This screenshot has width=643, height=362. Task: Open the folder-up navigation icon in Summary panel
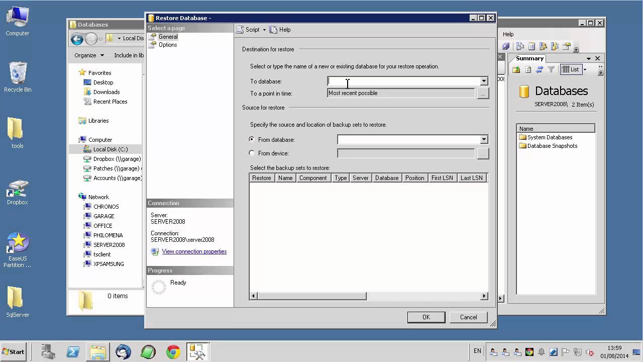click(516, 69)
